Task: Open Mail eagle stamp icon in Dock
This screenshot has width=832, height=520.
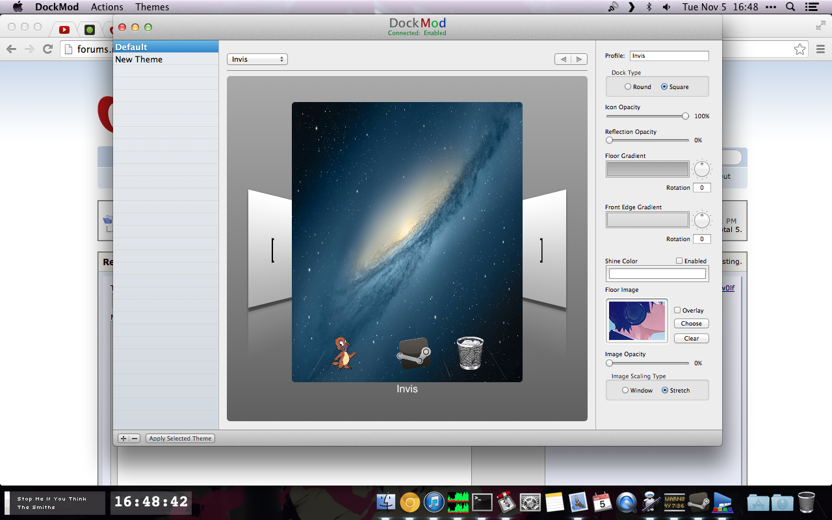Action: point(578,502)
